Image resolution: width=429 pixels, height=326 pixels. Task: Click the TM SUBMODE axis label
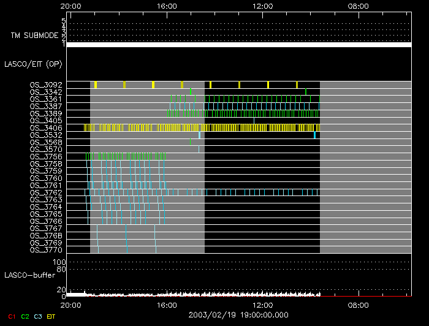click(34, 35)
